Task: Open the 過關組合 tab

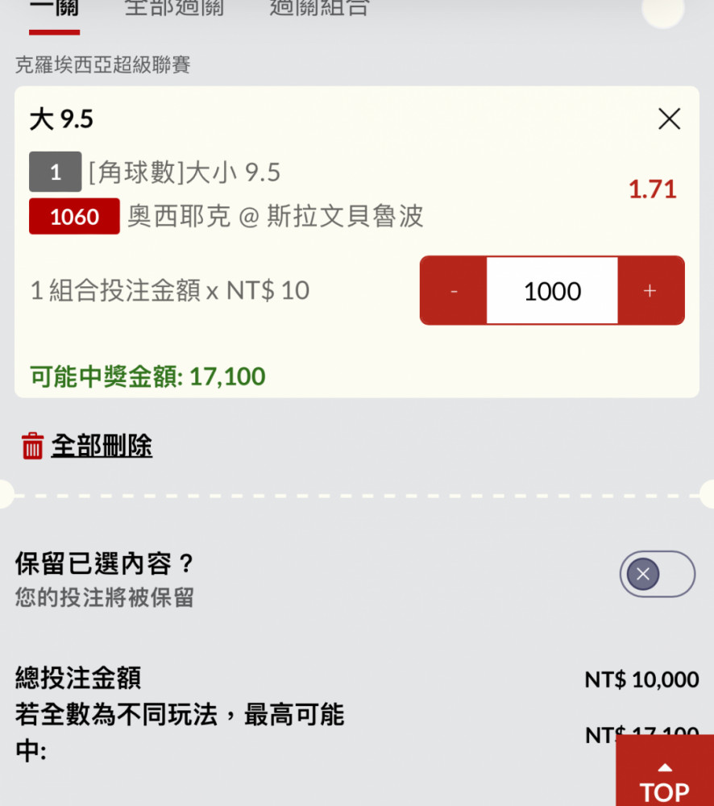Action: 319,8
